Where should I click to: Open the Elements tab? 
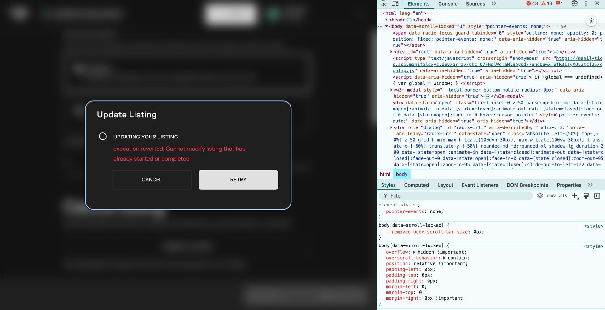click(418, 4)
